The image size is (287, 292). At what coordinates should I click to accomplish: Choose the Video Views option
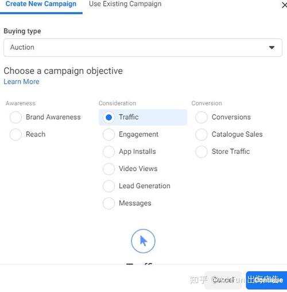coord(108,169)
